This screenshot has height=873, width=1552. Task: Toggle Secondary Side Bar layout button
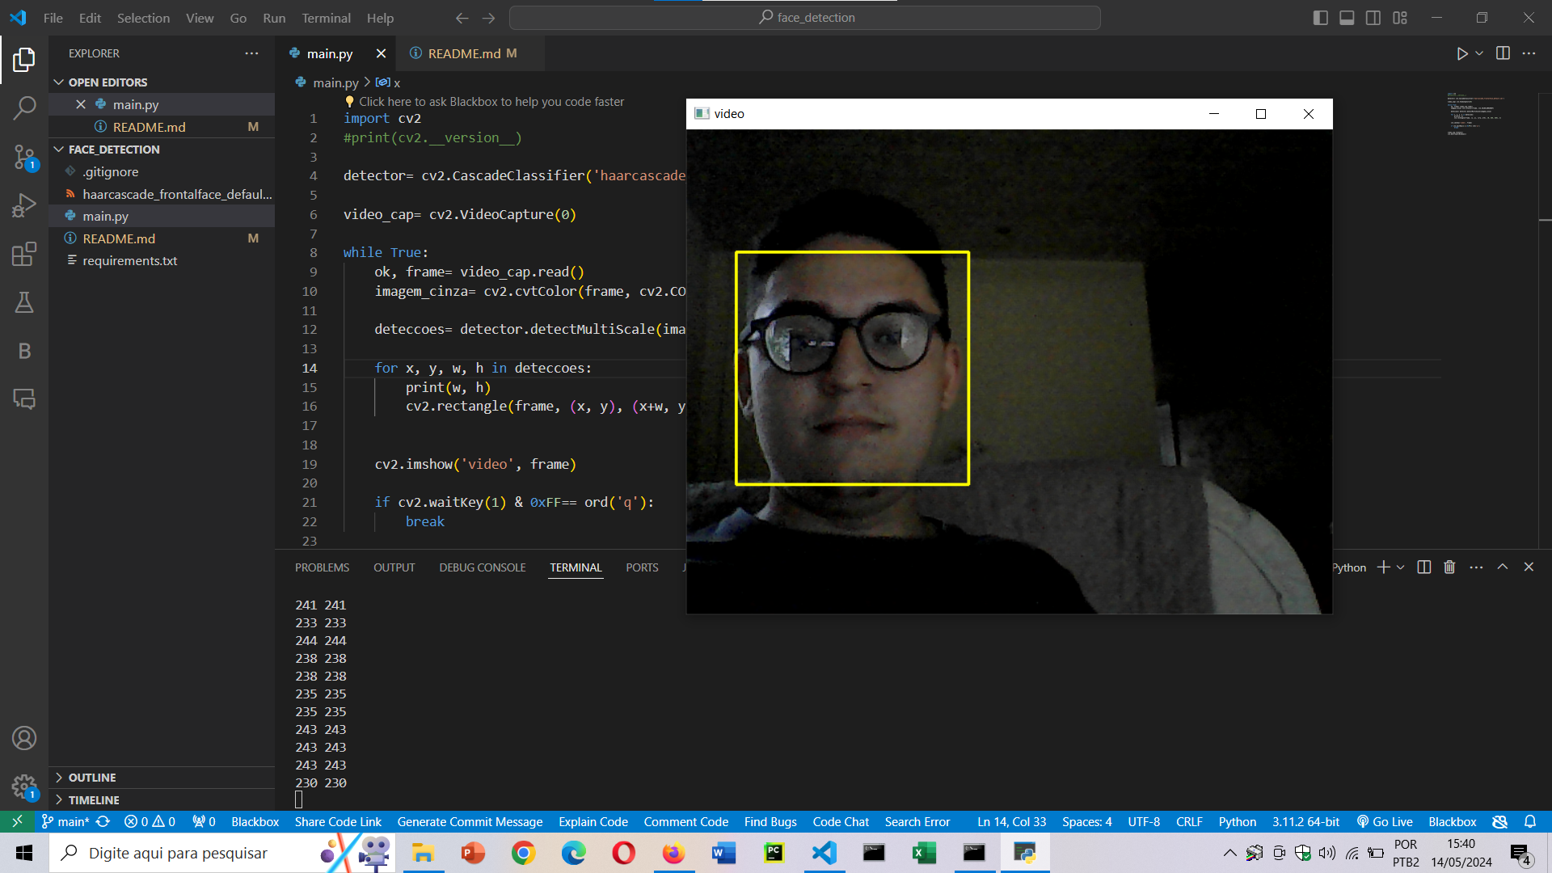(x=1373, y=18)
